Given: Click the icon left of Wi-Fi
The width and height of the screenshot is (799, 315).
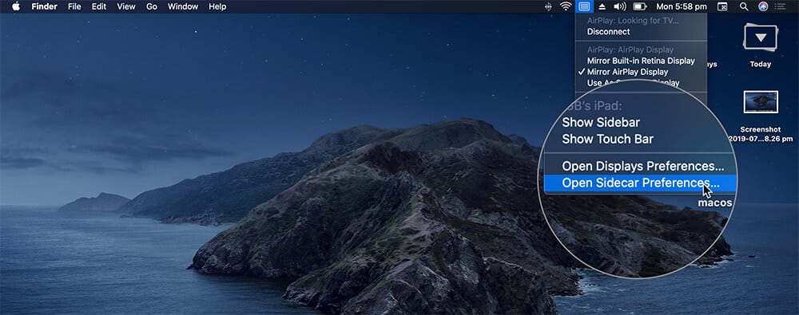Looking at the screenshot, I should coord(548,6).
